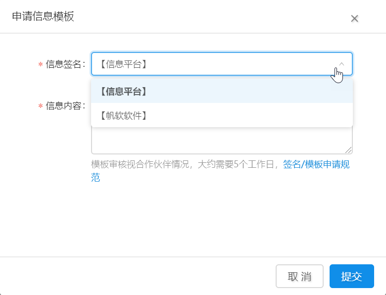This screenshot has width=386, height=295.
Task: Click the red asterisk beside 信息签名
Action: pos(41,65)
